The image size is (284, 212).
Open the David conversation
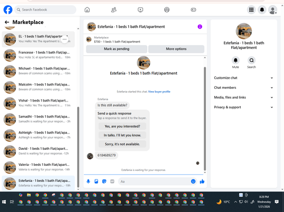point(38,152)
